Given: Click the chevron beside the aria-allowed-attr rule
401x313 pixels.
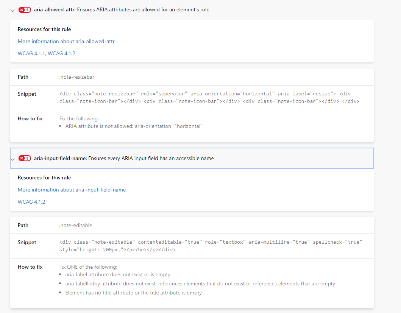Looking at the screenshot, I should [x=12, y=10].
